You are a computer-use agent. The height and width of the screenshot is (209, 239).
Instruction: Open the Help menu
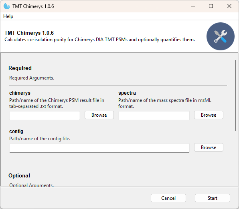[8, 16]
